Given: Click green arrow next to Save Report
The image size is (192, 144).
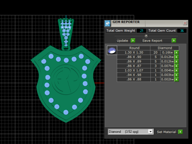Looking at the screenshot, I should [x=174, y=40].
